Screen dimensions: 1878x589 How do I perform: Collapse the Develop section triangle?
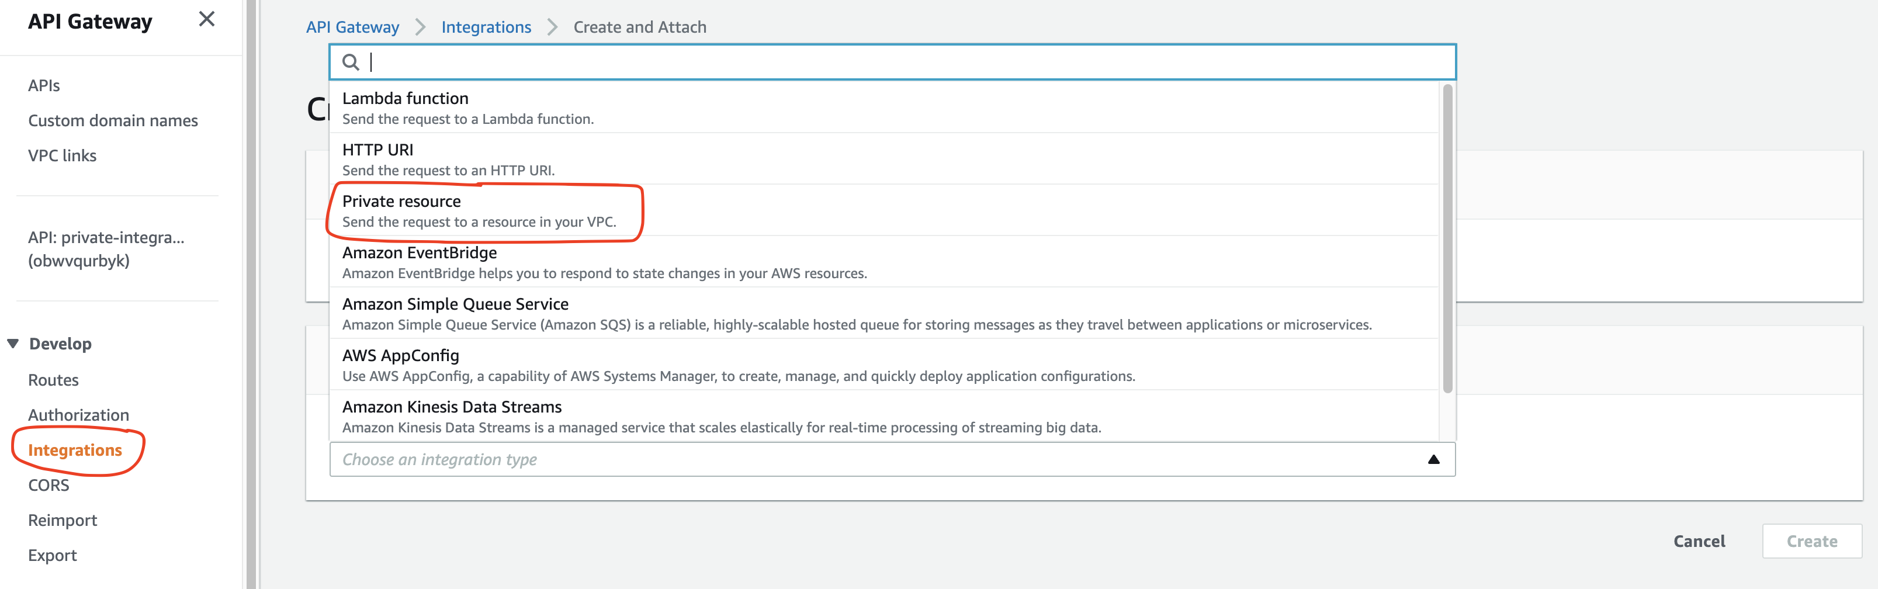click(13, 344)
